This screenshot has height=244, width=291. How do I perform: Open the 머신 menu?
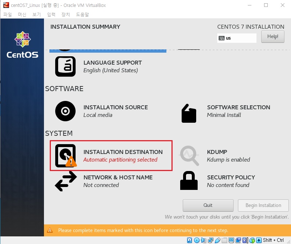(x=22, y=14)
